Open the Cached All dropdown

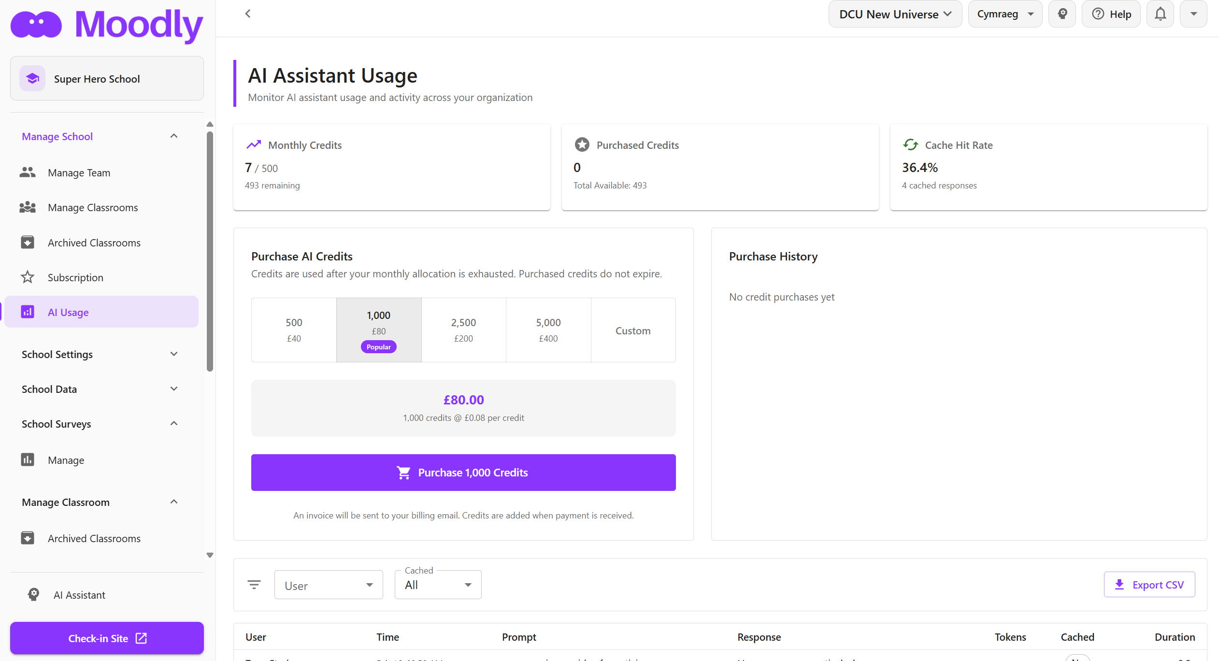pos(438,585)
